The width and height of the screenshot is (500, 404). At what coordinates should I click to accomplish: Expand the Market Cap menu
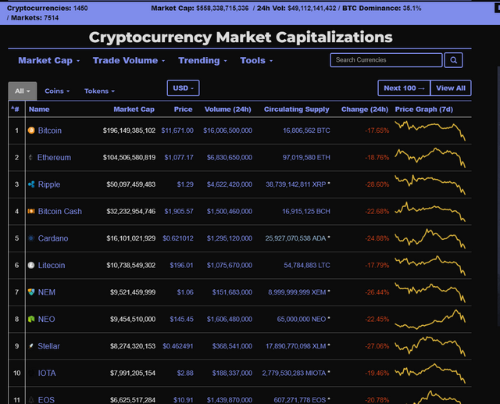point(48,60)
